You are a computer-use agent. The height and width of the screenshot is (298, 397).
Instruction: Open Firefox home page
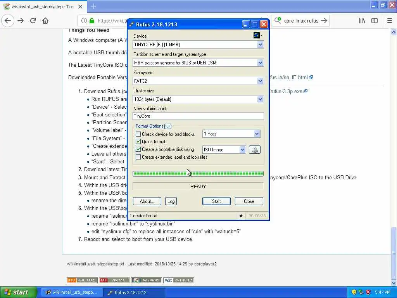(x=45, y=21)
